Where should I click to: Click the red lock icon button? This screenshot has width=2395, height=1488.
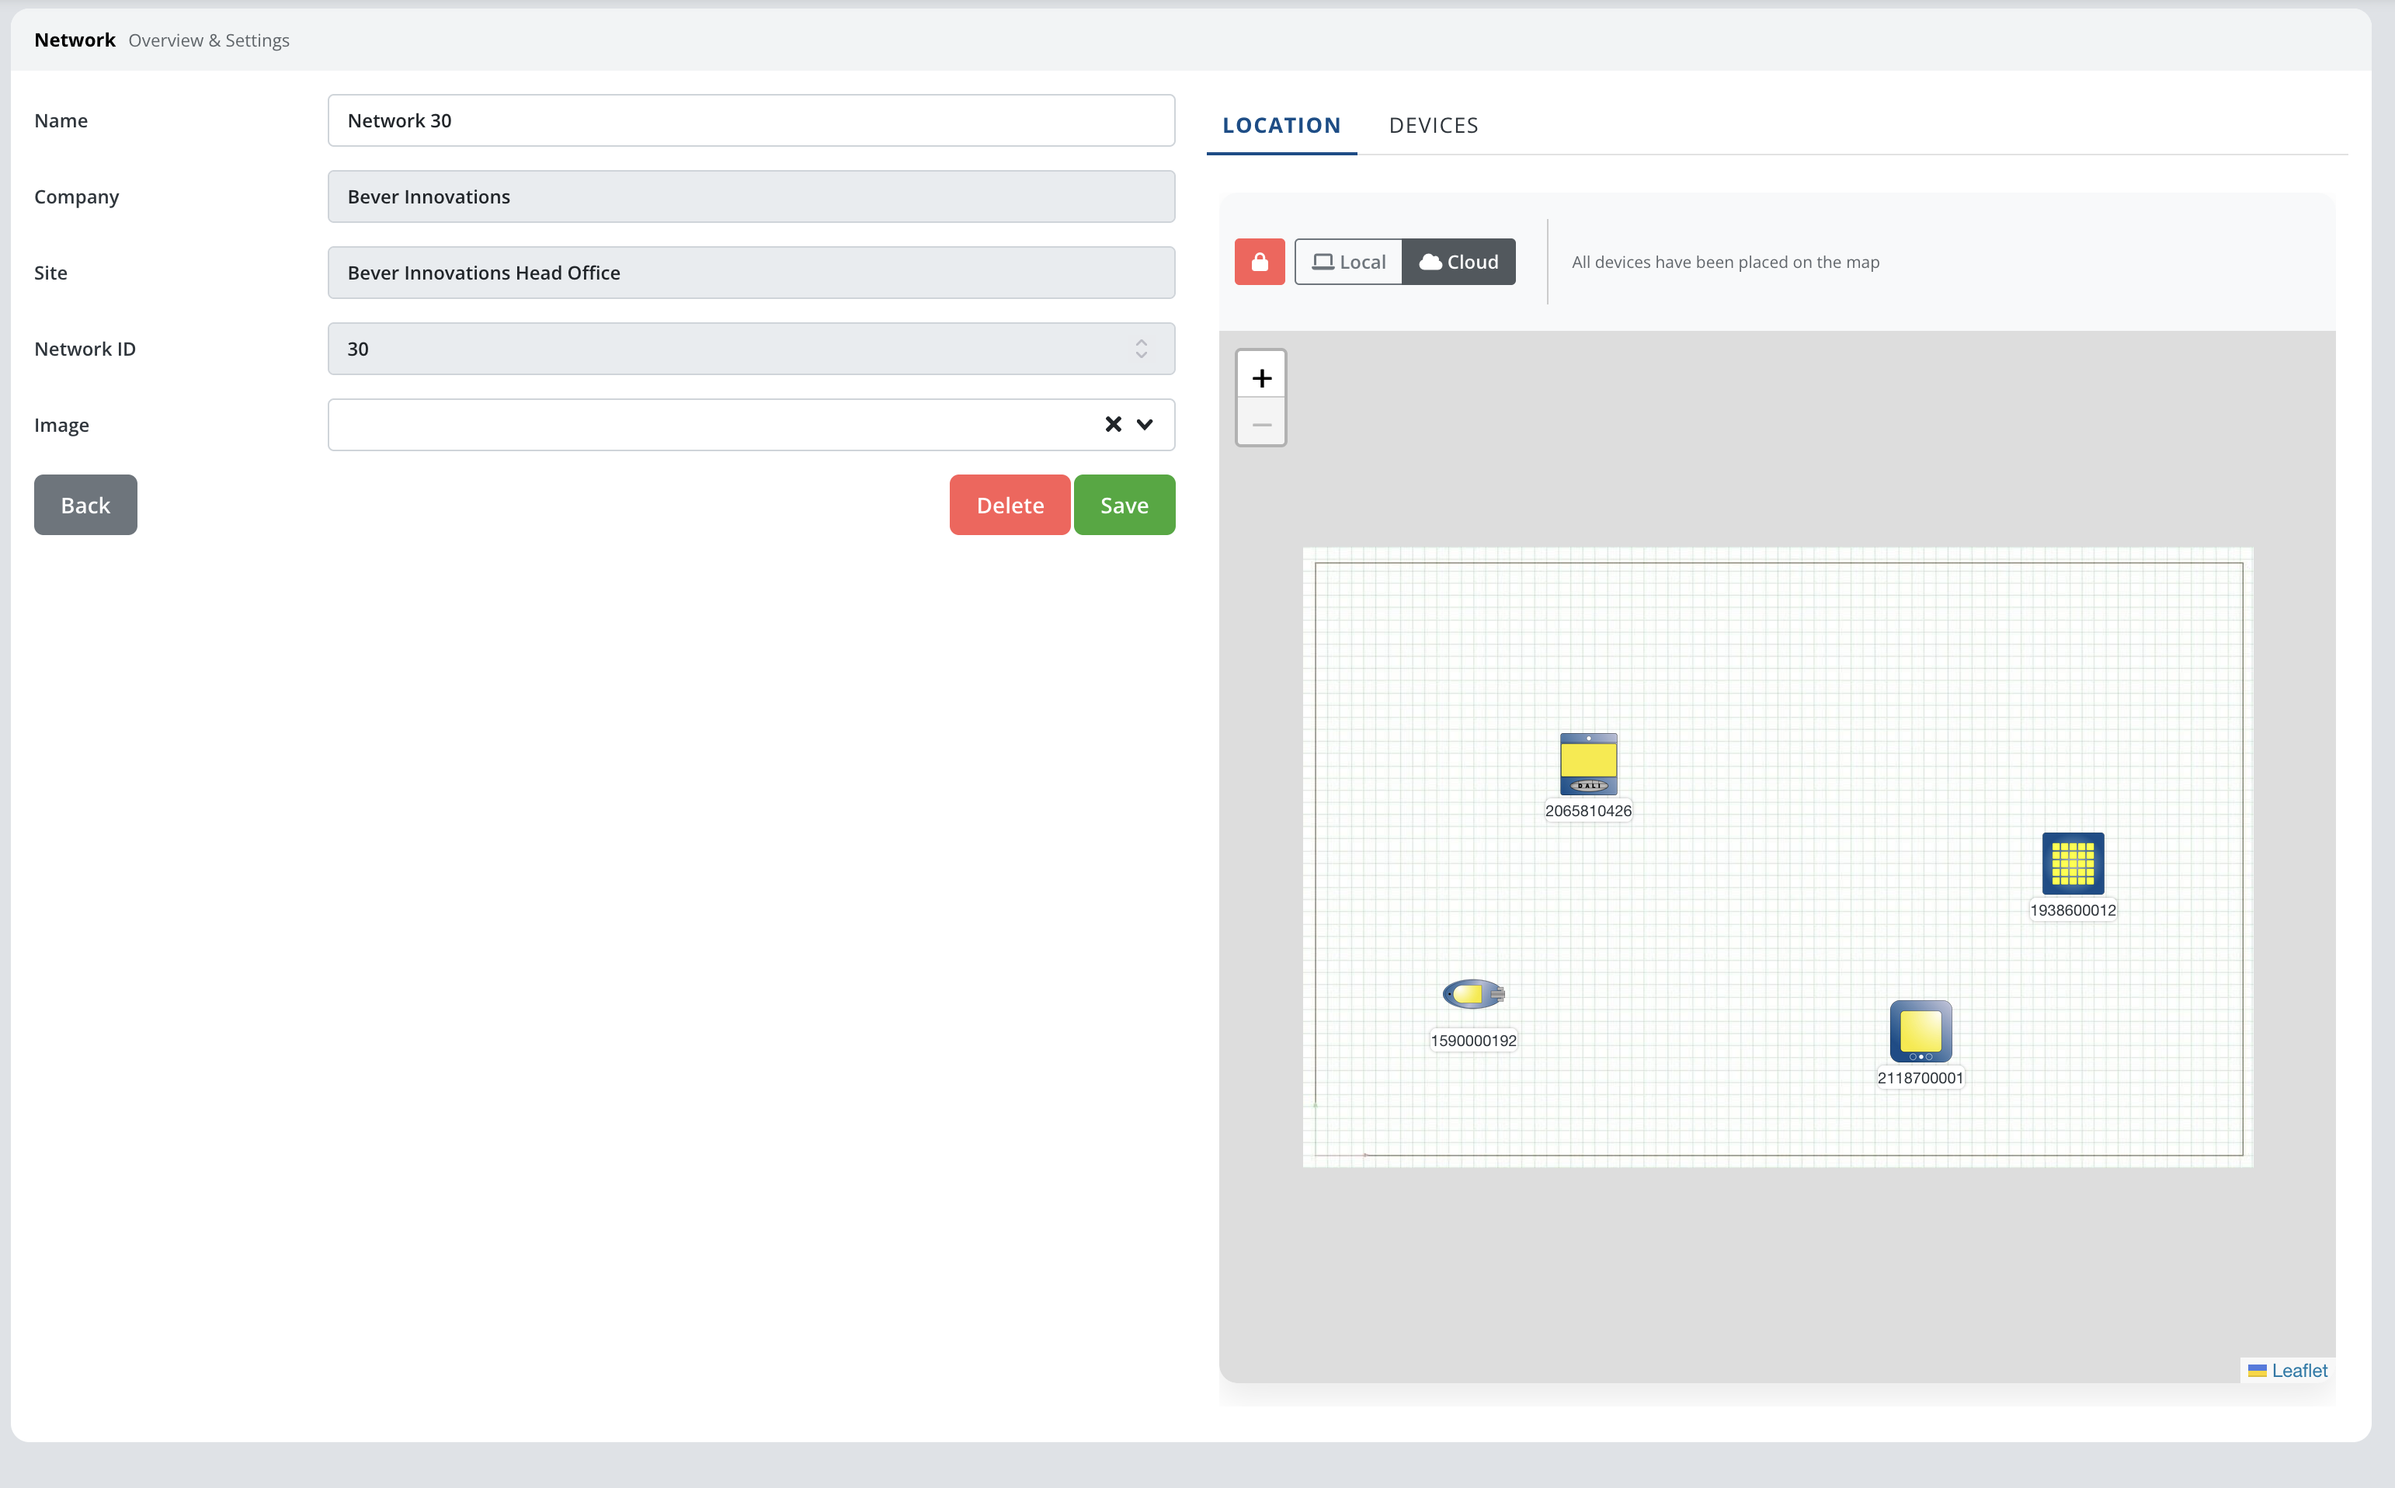(1260, 262)
